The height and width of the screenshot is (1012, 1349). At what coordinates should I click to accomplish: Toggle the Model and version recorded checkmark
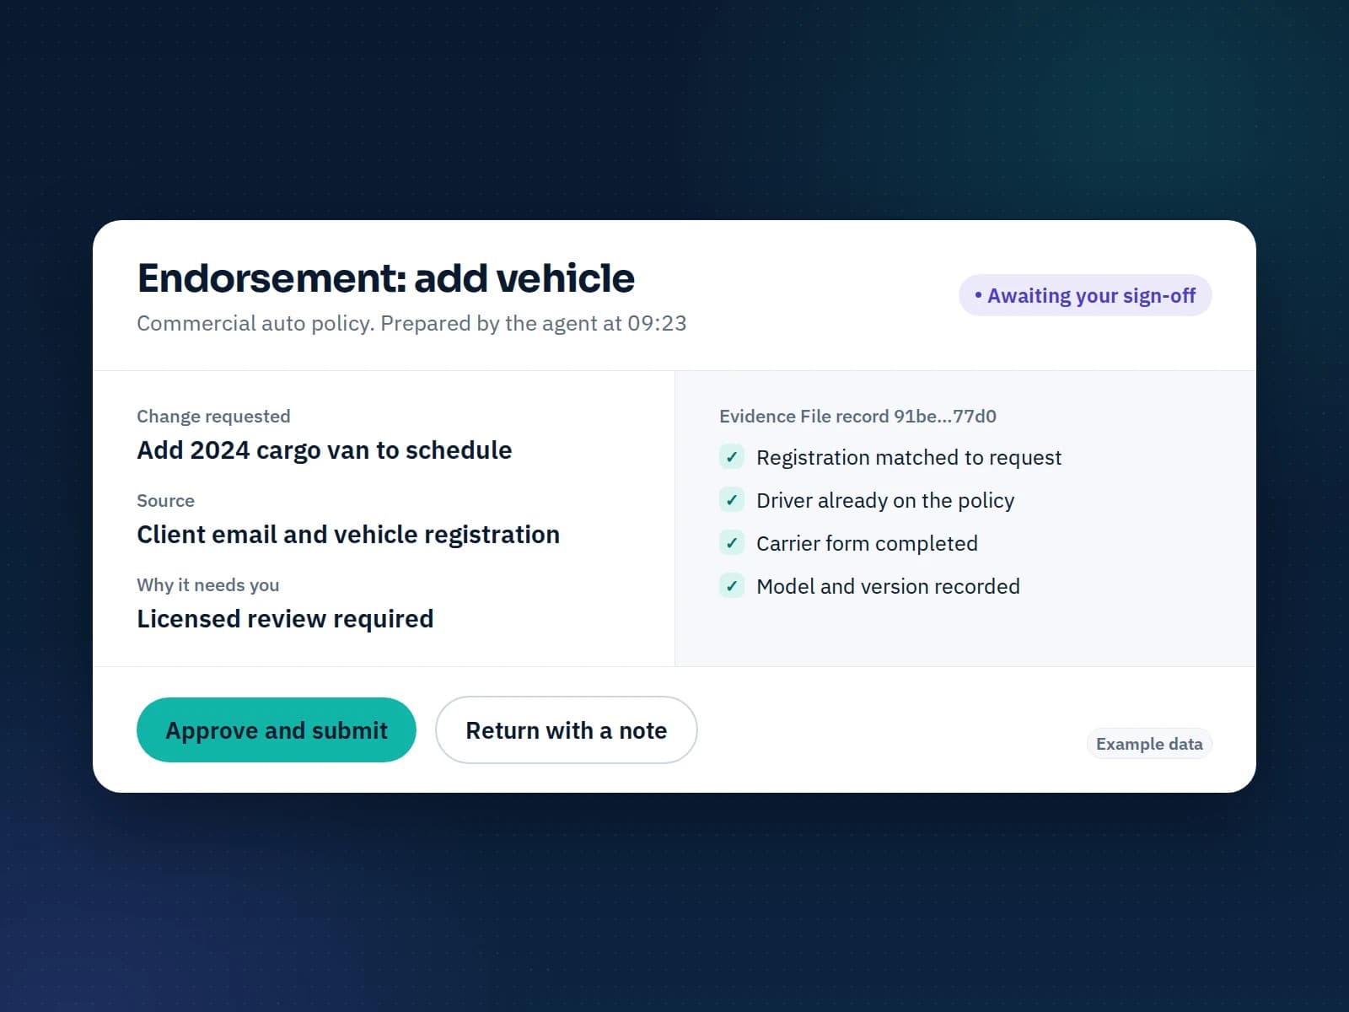(732, 586)
